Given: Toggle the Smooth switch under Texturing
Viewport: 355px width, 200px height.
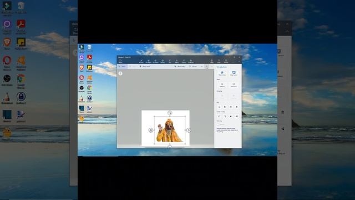Looking at the screenshot, I should [x=219, y=124].
